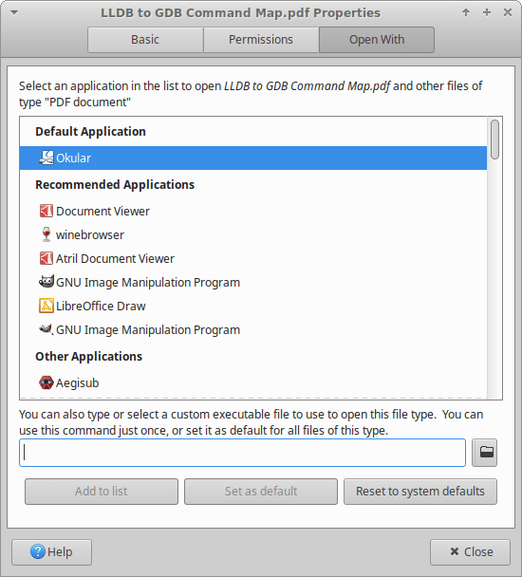
Task: Open the window menu arrow in title bar
Action: (14, 13)
